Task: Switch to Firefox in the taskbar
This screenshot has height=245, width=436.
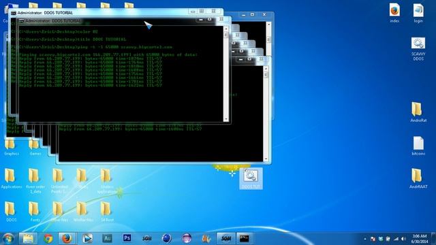Action: [x=67, y=238]
